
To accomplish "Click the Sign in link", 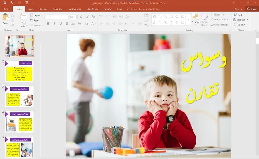I will 238,9.
